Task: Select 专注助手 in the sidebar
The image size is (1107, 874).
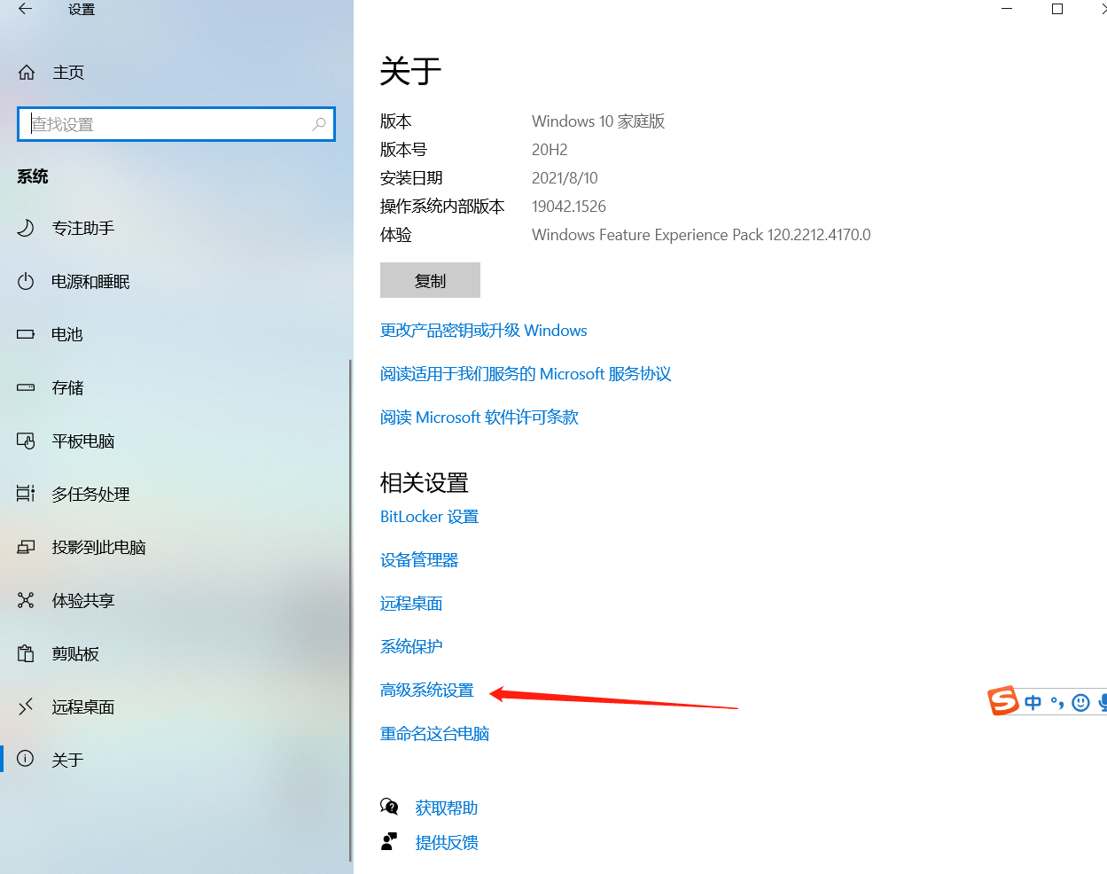Action: point(83,228)
